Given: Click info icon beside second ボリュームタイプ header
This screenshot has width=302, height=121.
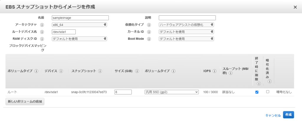Looking at the screenshot, I should (173, 71).
